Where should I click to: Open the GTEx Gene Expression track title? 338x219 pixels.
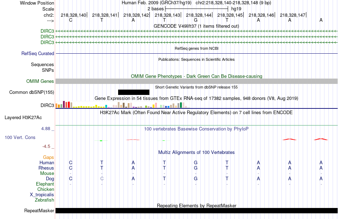[196, 98]
